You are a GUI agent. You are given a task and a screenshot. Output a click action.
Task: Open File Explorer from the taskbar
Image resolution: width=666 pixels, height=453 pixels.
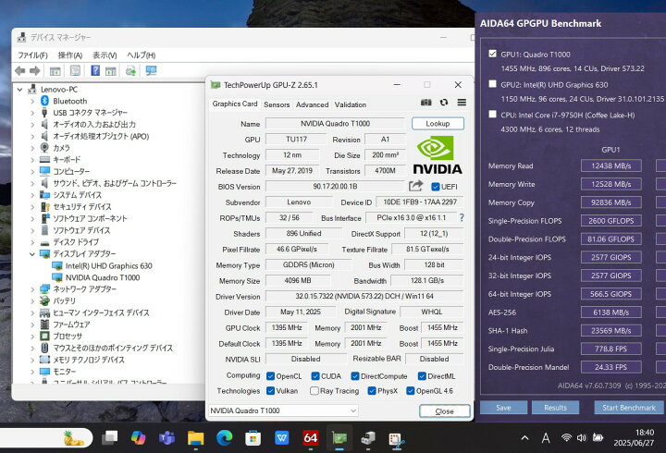[x=196, y=437]
